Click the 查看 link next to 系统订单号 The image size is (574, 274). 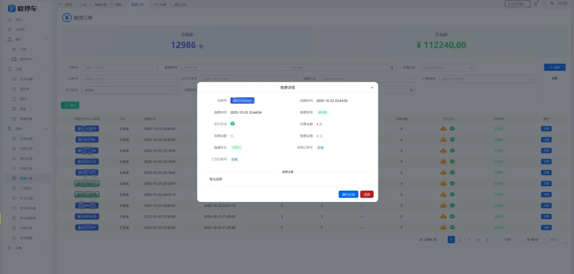320,148
